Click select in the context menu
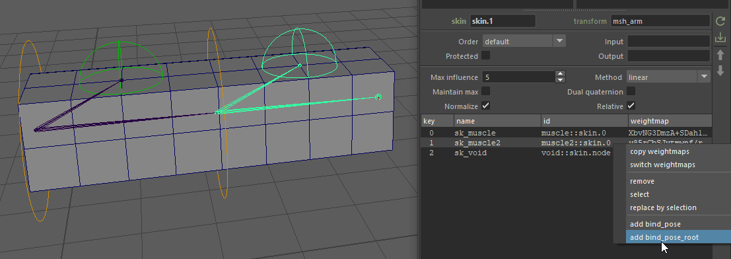The height and width of the screenshot is (259, 731). [x=639, y=195]
